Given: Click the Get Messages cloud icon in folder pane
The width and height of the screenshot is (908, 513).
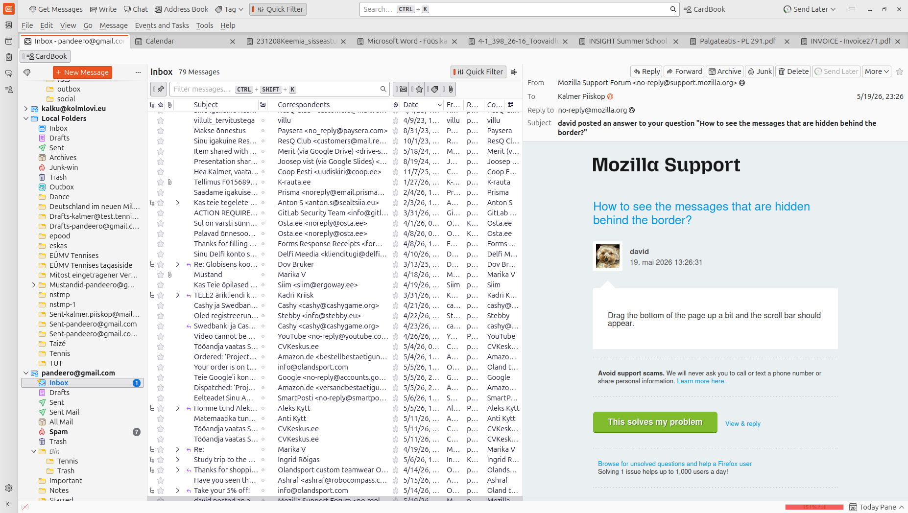Looking at the screenshot, I should point(27,72).
